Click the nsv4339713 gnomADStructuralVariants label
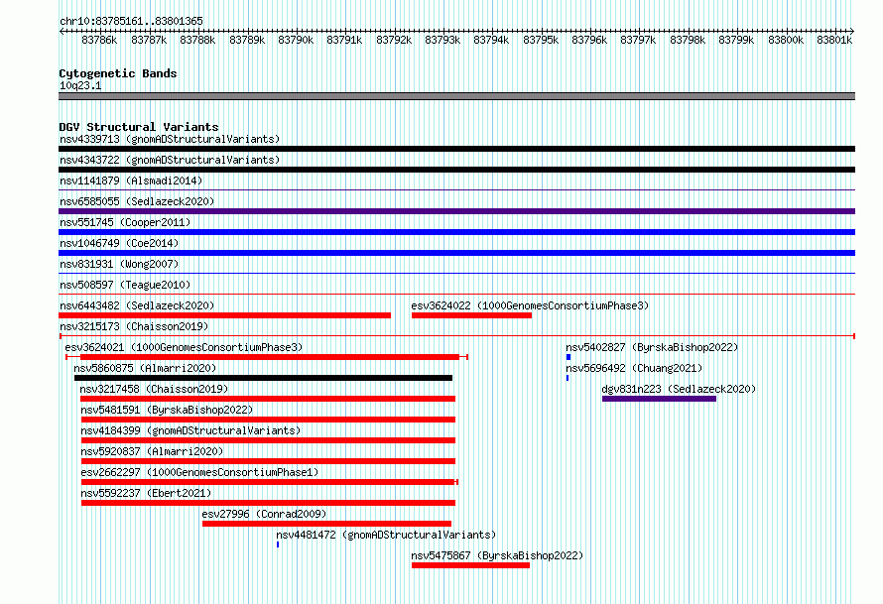Image resolution: width=883 pixels, height=604 pixels. 170,139
